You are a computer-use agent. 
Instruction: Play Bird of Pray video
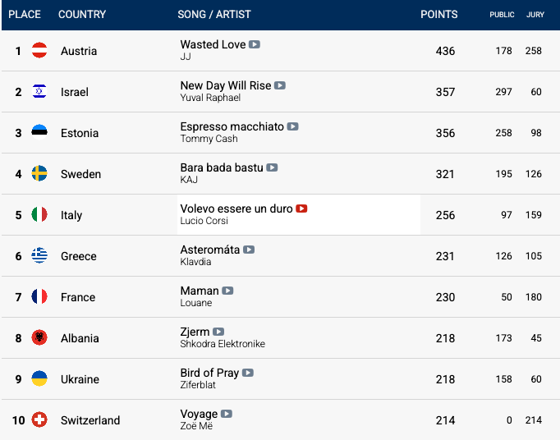coord(248,373)
